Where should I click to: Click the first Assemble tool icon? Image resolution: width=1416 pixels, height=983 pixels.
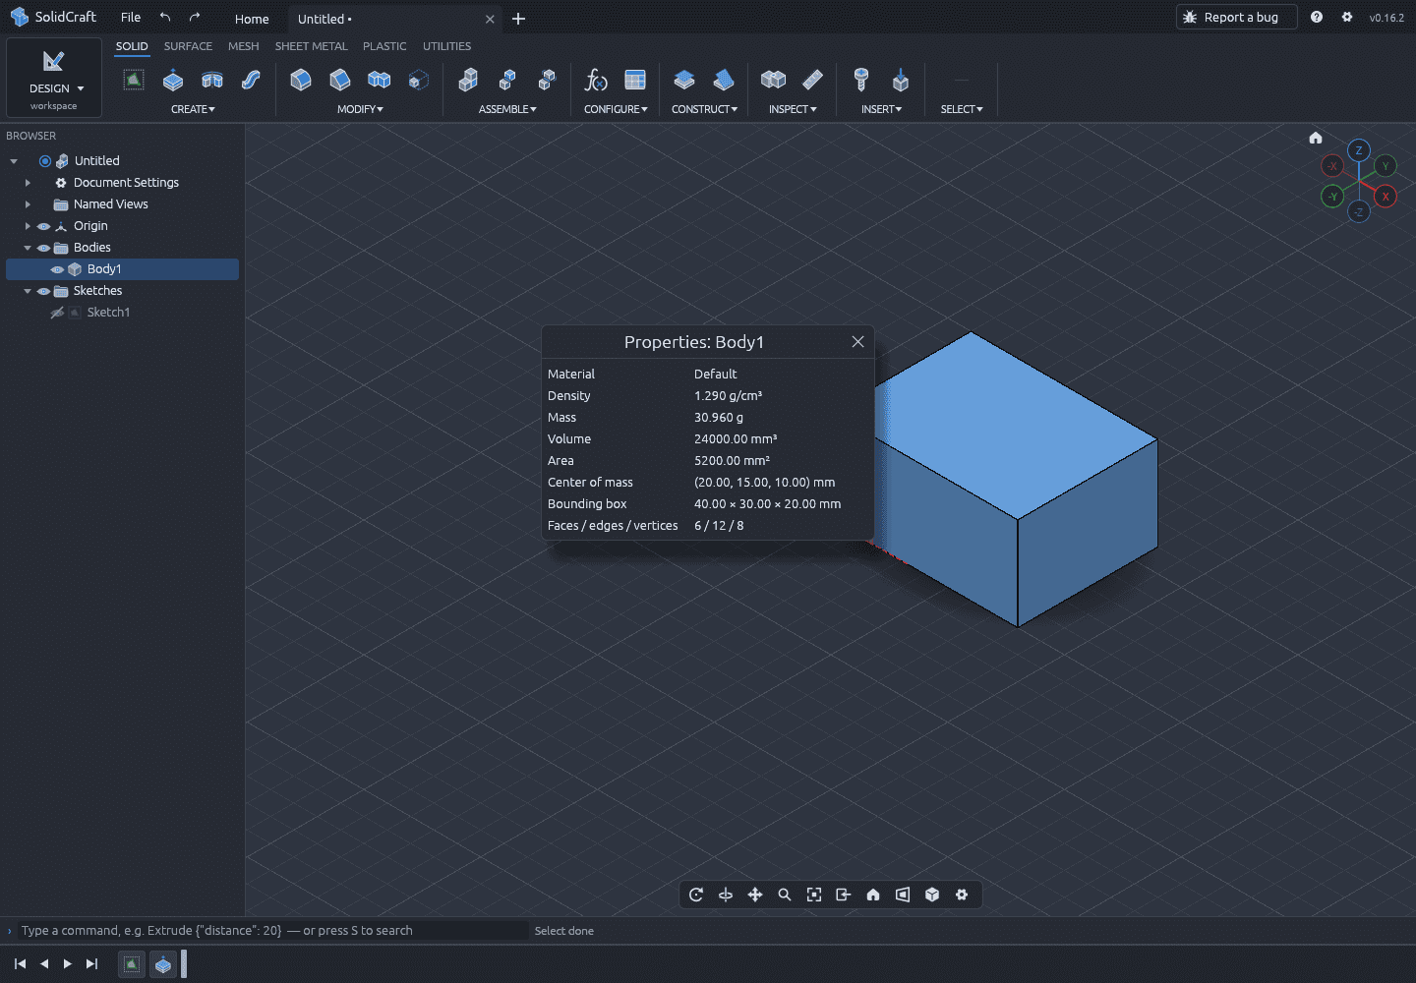tap(468, 80)
